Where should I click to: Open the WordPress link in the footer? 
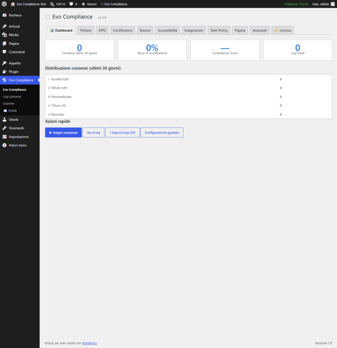point(89,343)
